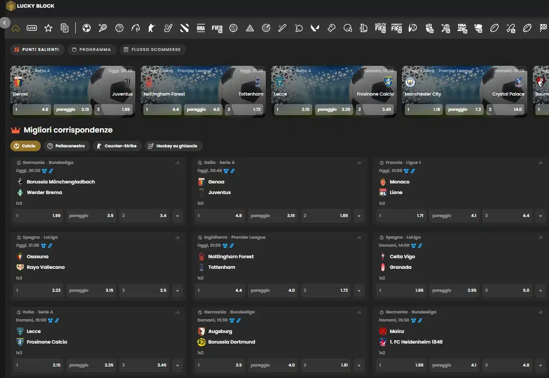Select the volleyball sport icon

[233, 28]
